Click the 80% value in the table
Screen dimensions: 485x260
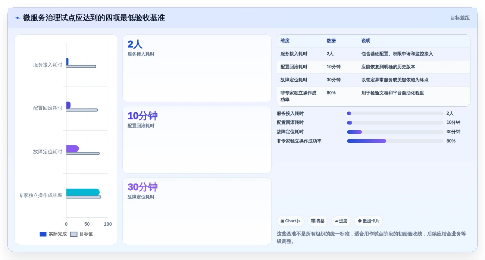331,93
